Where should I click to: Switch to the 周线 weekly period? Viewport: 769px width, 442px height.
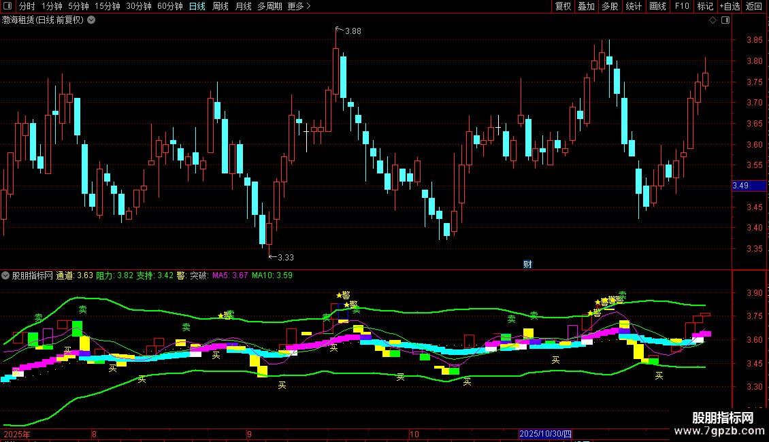220,7
